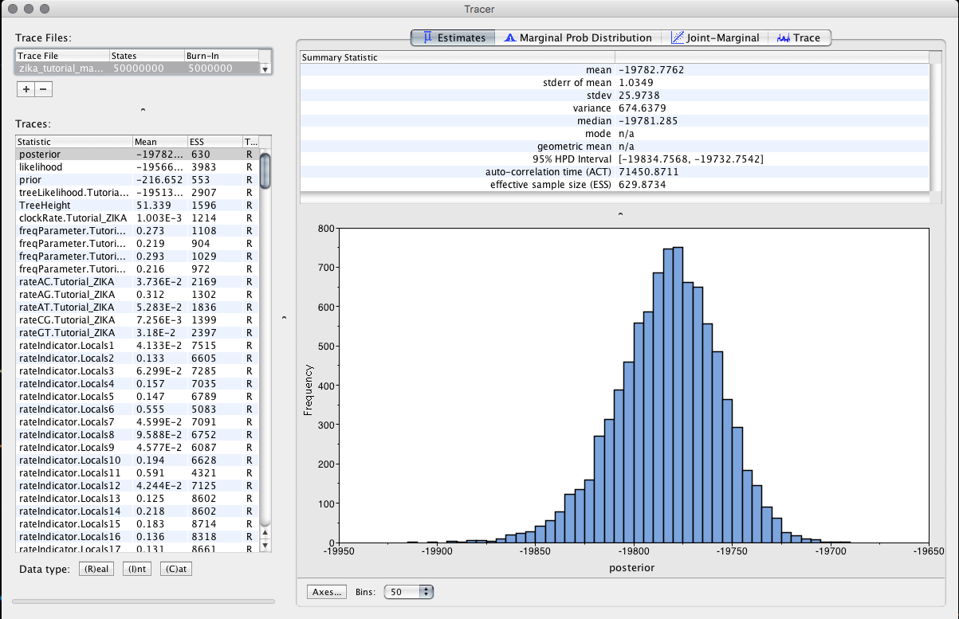Select the rateGT.Tutorial_ZIKA trace

[x=138, y=333]
